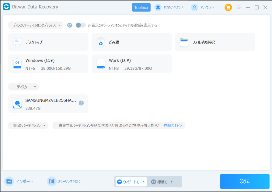Click the インポート import icon
Viewport: 272px width, 192px height.
(9, 181)
